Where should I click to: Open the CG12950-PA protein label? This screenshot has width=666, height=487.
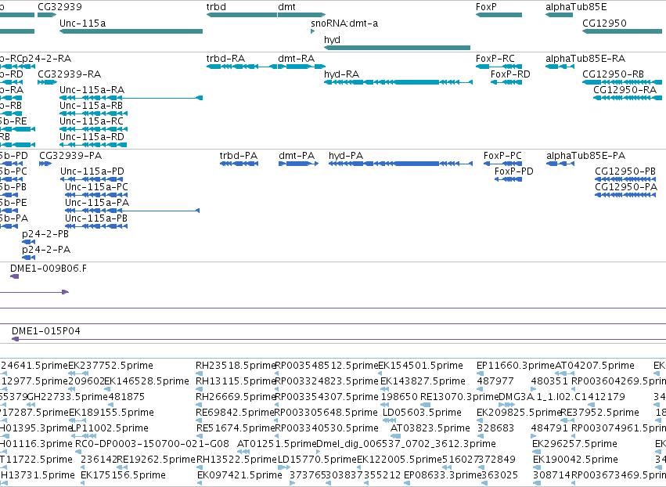click(626, 187)
